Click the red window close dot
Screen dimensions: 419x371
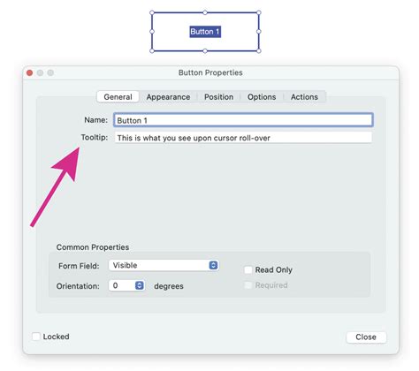[x=29, y=72]
